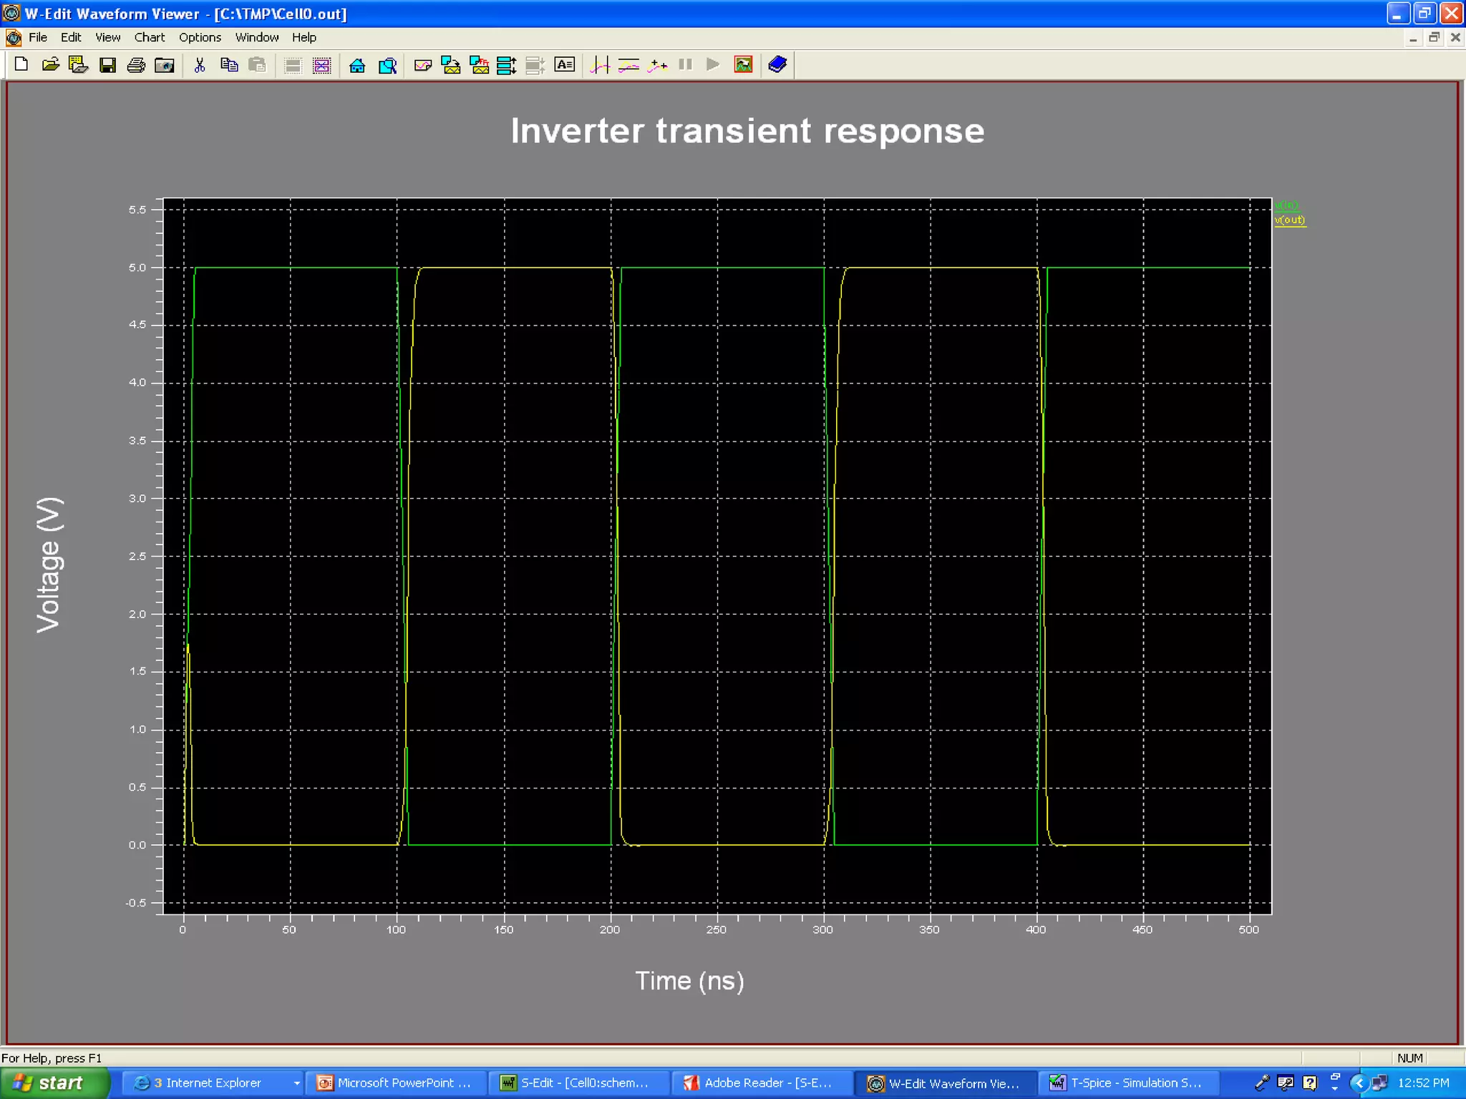Screen dimensions: 1466x1099
Task: Click the Copy toolbar icon
Action: pos(229,65)
